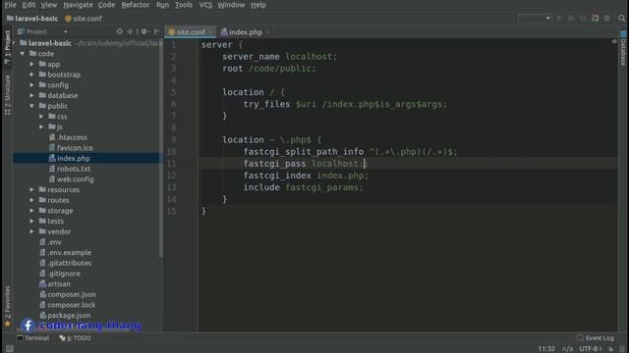Expand the app folder
Viewport: 629px width, 353px height.
[31, 64]
